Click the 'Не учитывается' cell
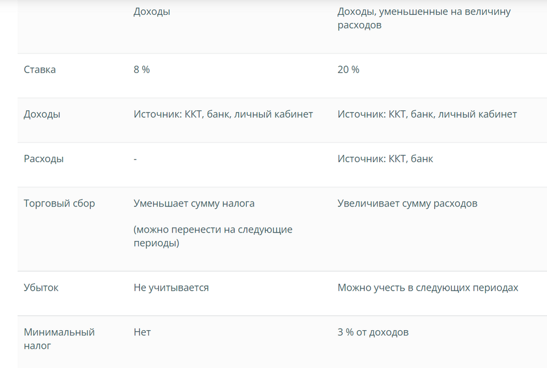 coord(171,287)
